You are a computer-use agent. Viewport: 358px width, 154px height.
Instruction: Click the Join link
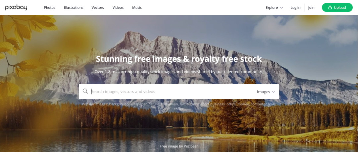point(311,8)
